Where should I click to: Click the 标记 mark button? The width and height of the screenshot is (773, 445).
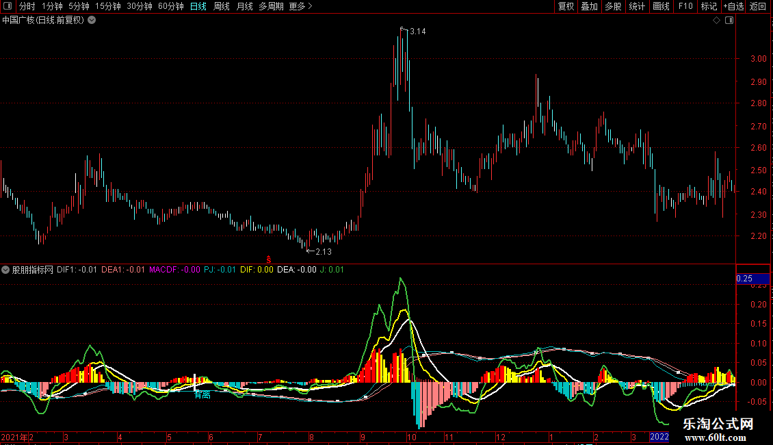pyautogui.click(x=709, y=6)
